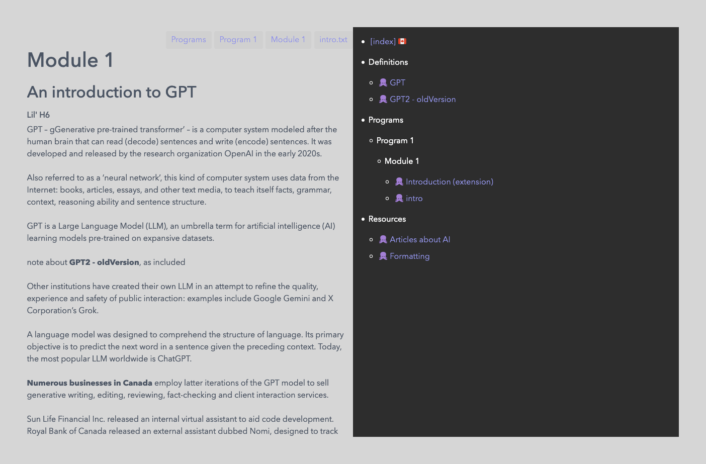This screenshot has width=706, height=464.
Task: Click the heading An introduction to GPT
Action: pos(112,92)
